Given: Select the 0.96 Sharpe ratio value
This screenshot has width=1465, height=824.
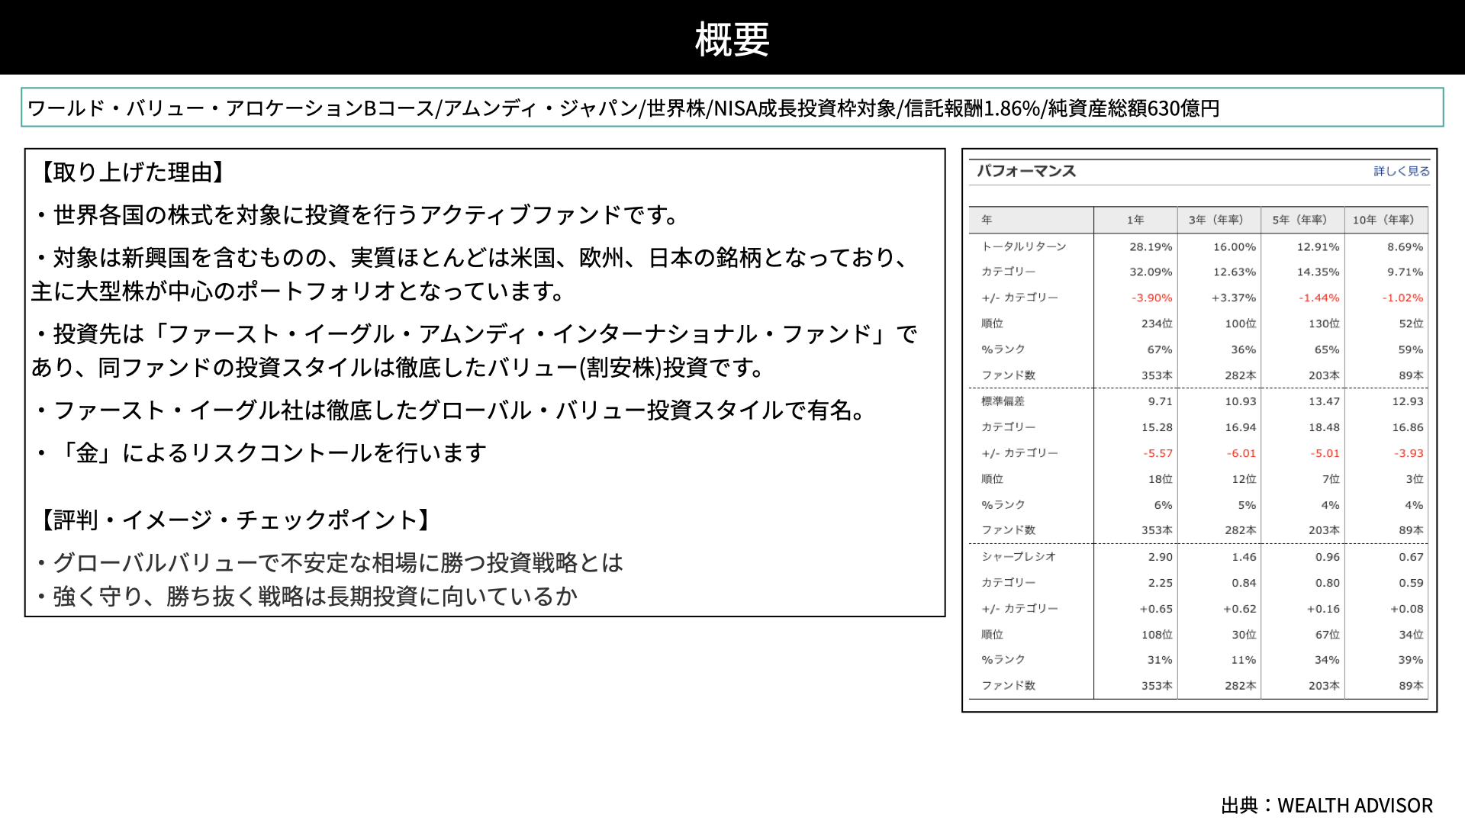Looking at the screenshot, I should pyautogui.click(x=1327, y=557).
